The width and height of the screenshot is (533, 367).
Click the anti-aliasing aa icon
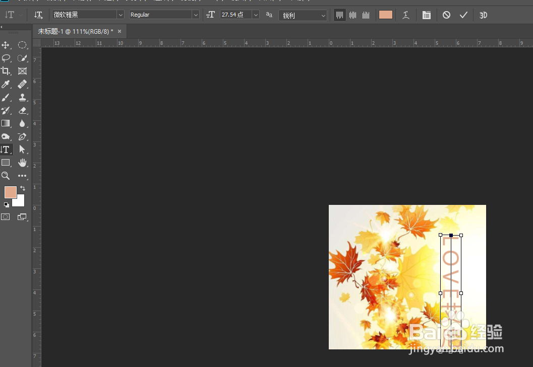pyautogui.click(x=269, y=15)
